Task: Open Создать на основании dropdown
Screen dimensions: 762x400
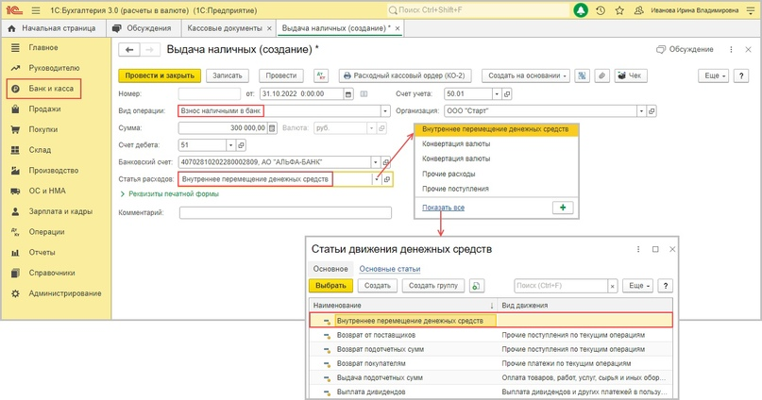Action: 526,75
